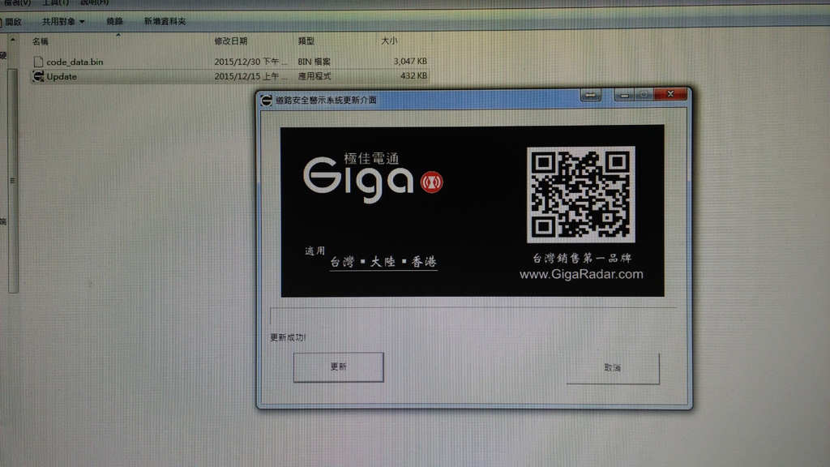Screen dimensions: 830x467
Task: Click the 432 KB size cell
Action: click(x=413, y=75)
